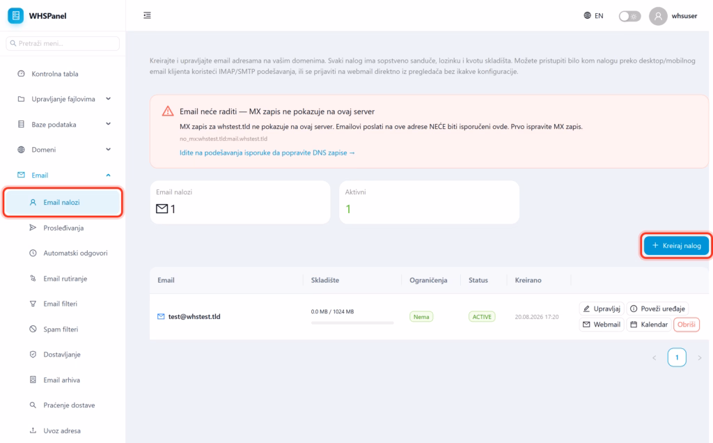The image size is (713, 443).
Task: Open Prosleđivanja menu item
Action: click(62, 228)
